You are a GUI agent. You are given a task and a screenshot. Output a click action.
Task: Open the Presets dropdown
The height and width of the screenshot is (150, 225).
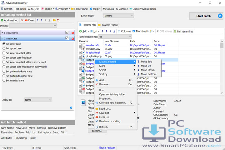[33, 26]
